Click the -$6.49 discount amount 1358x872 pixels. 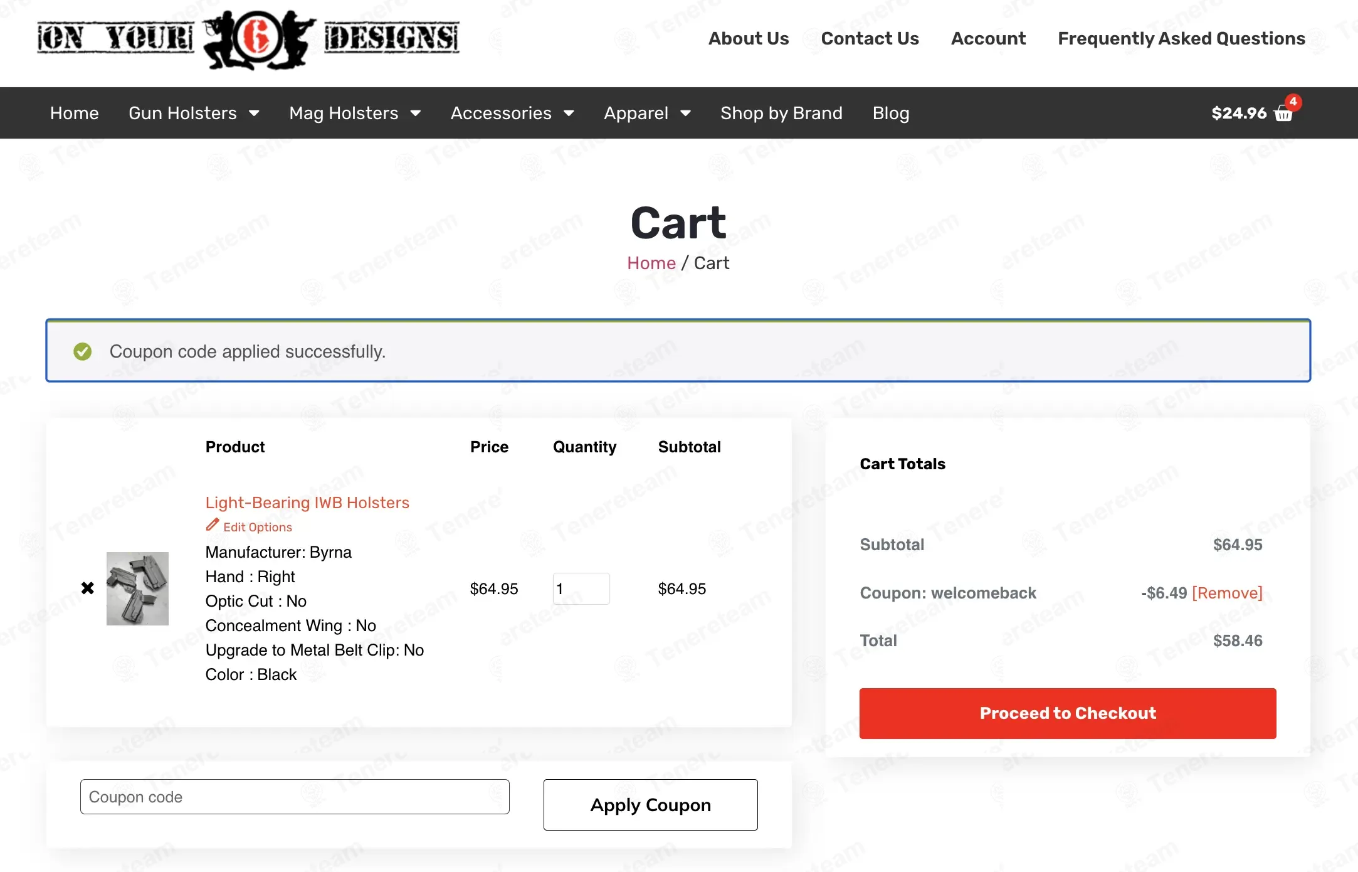1164,593
